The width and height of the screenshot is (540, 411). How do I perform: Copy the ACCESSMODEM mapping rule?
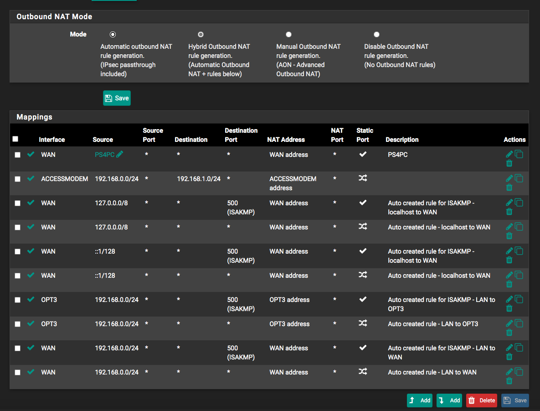(519, 178)
